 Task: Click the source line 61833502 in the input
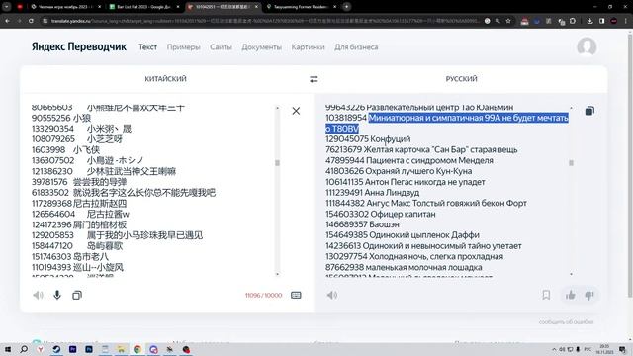pyautogui.click(x=124, y=193)
